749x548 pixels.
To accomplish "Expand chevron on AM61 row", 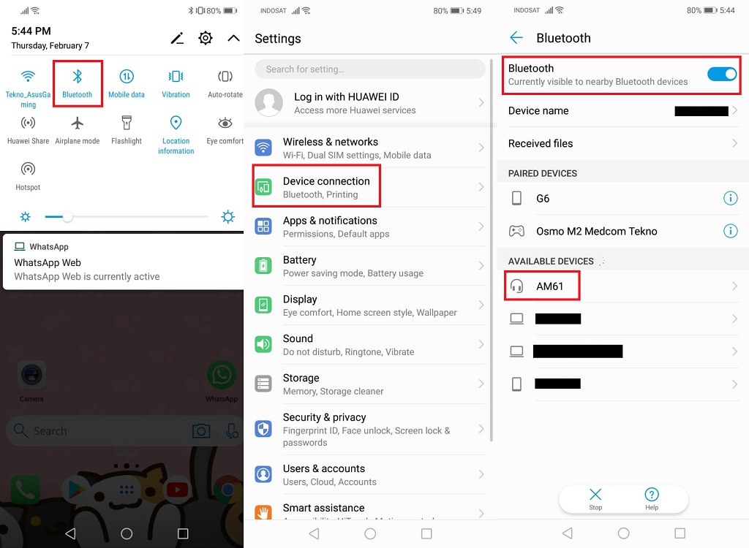I will coord(734,286).
